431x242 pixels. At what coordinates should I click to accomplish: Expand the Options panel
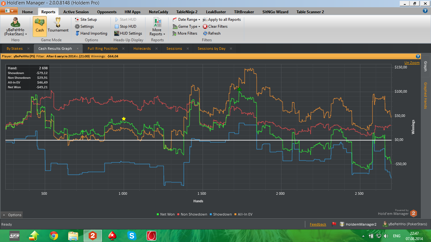coord(12,215)
